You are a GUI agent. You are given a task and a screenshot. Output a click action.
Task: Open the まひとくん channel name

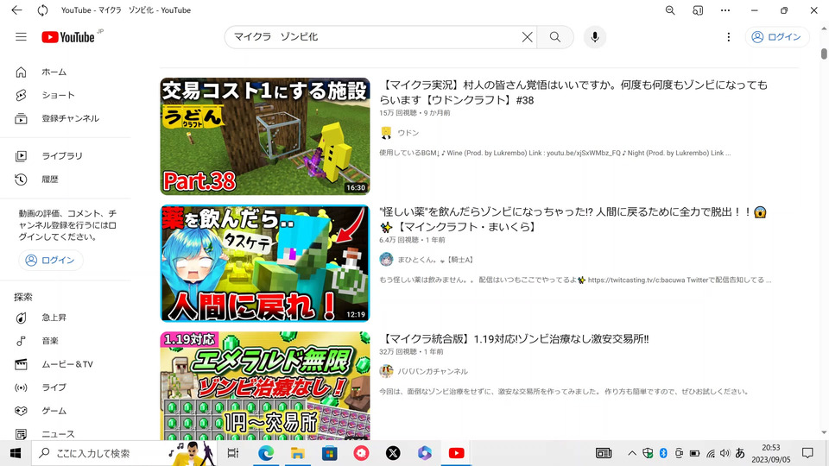click(x=435, y=260)
